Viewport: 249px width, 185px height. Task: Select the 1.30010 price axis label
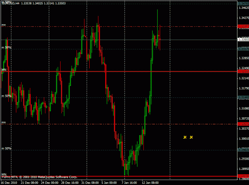tap(244, 139)
